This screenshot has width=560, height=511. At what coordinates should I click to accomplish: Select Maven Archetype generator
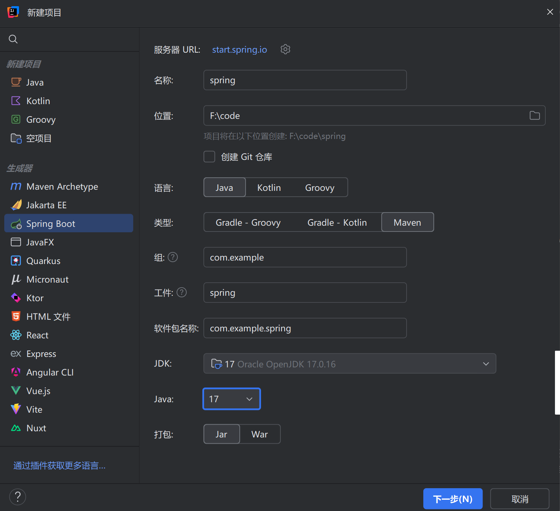pyautogui.click(x=69, y=186)
